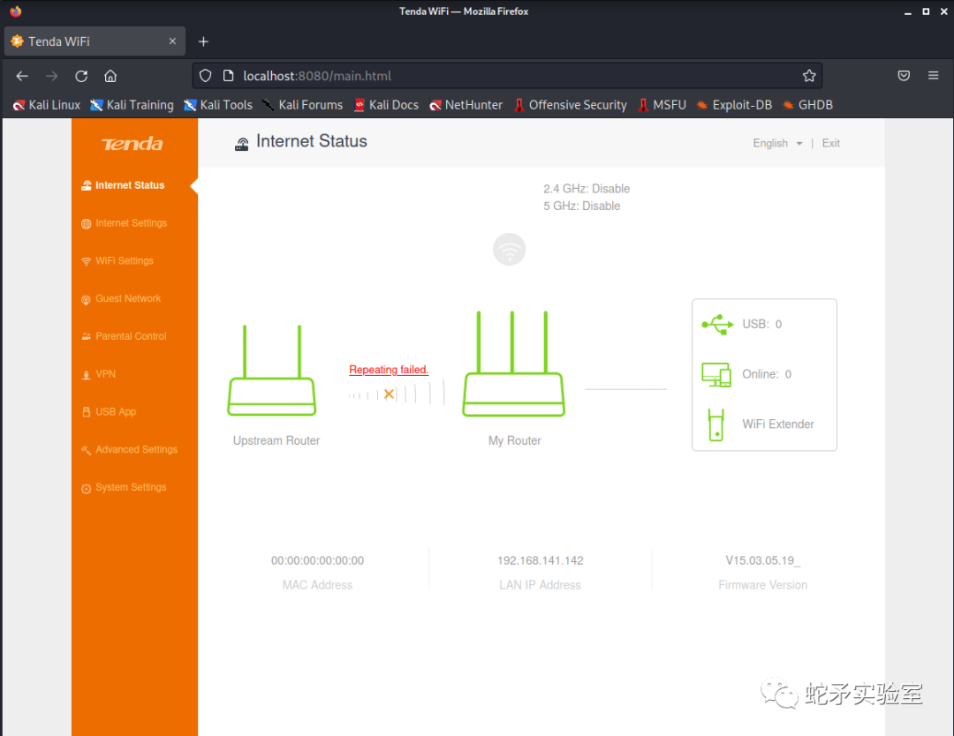Viewport: 954px width, 736px height.
Task: Click the Internet Status page heading icon
Action: 241,144
